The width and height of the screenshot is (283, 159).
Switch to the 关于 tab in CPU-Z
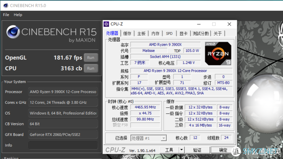click(218, 34)
